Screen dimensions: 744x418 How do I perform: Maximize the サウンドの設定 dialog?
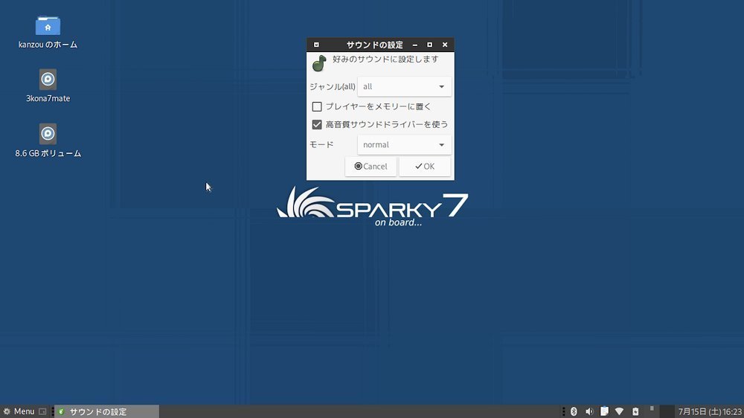[430, 45]
